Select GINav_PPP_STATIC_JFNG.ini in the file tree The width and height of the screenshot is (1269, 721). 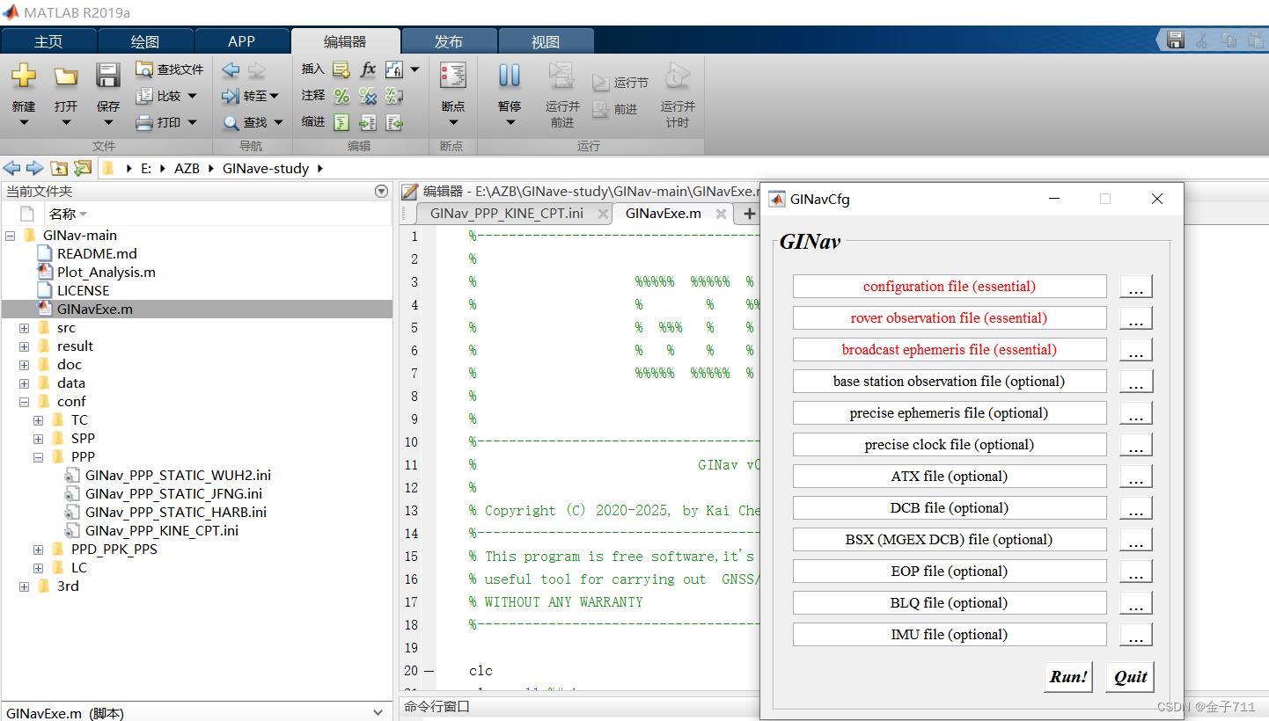coord(173,494)
